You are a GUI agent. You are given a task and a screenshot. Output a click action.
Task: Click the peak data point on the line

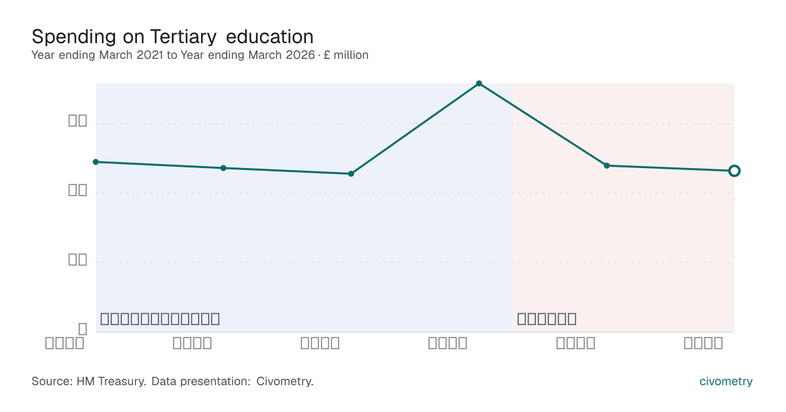pos(479,84)
